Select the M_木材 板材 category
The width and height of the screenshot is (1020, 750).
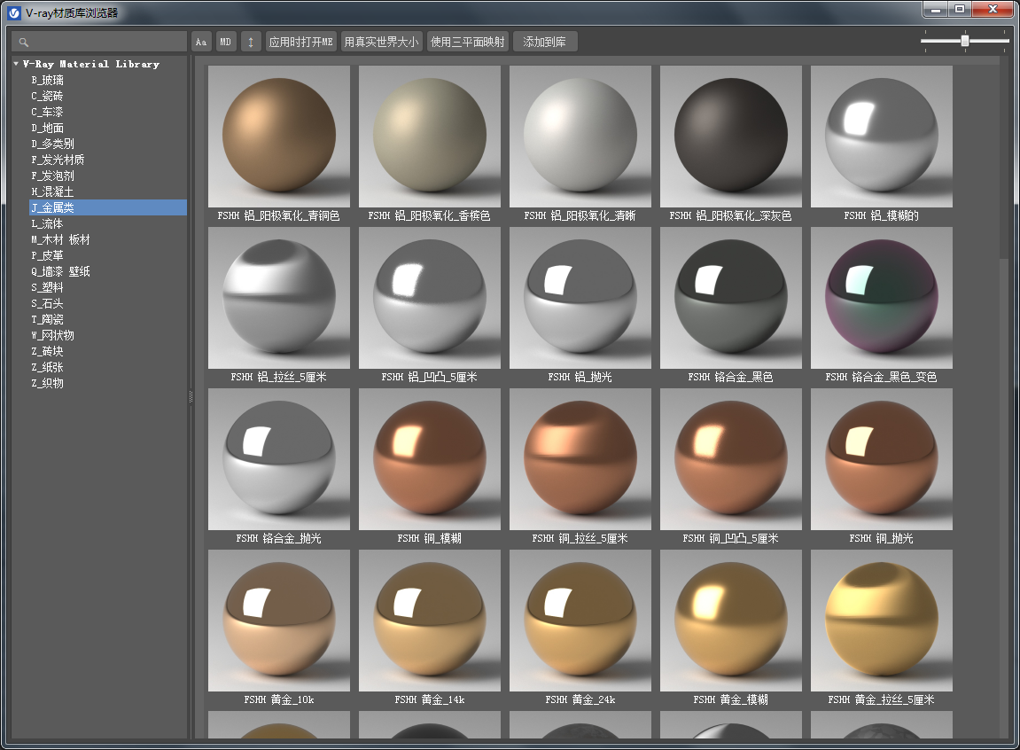60,239
